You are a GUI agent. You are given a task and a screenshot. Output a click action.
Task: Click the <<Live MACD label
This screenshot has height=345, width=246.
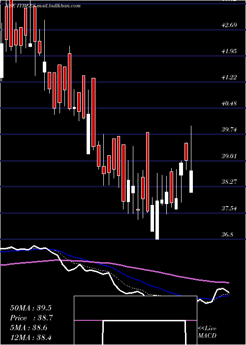[207, 332]
